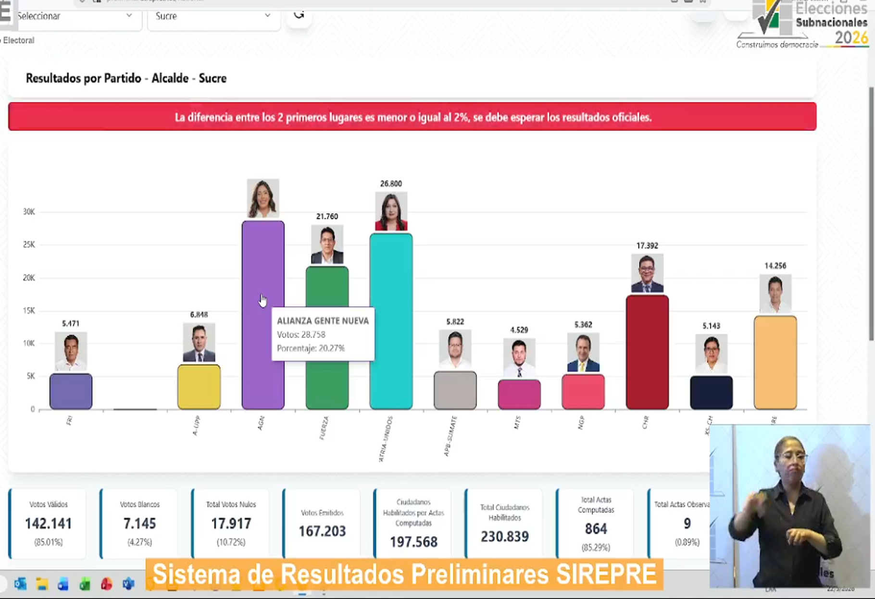Click the red 2% difference warning banner
The height and width of the screenshot is (599, 875).
pyautogui.click(x=412, y=117)
